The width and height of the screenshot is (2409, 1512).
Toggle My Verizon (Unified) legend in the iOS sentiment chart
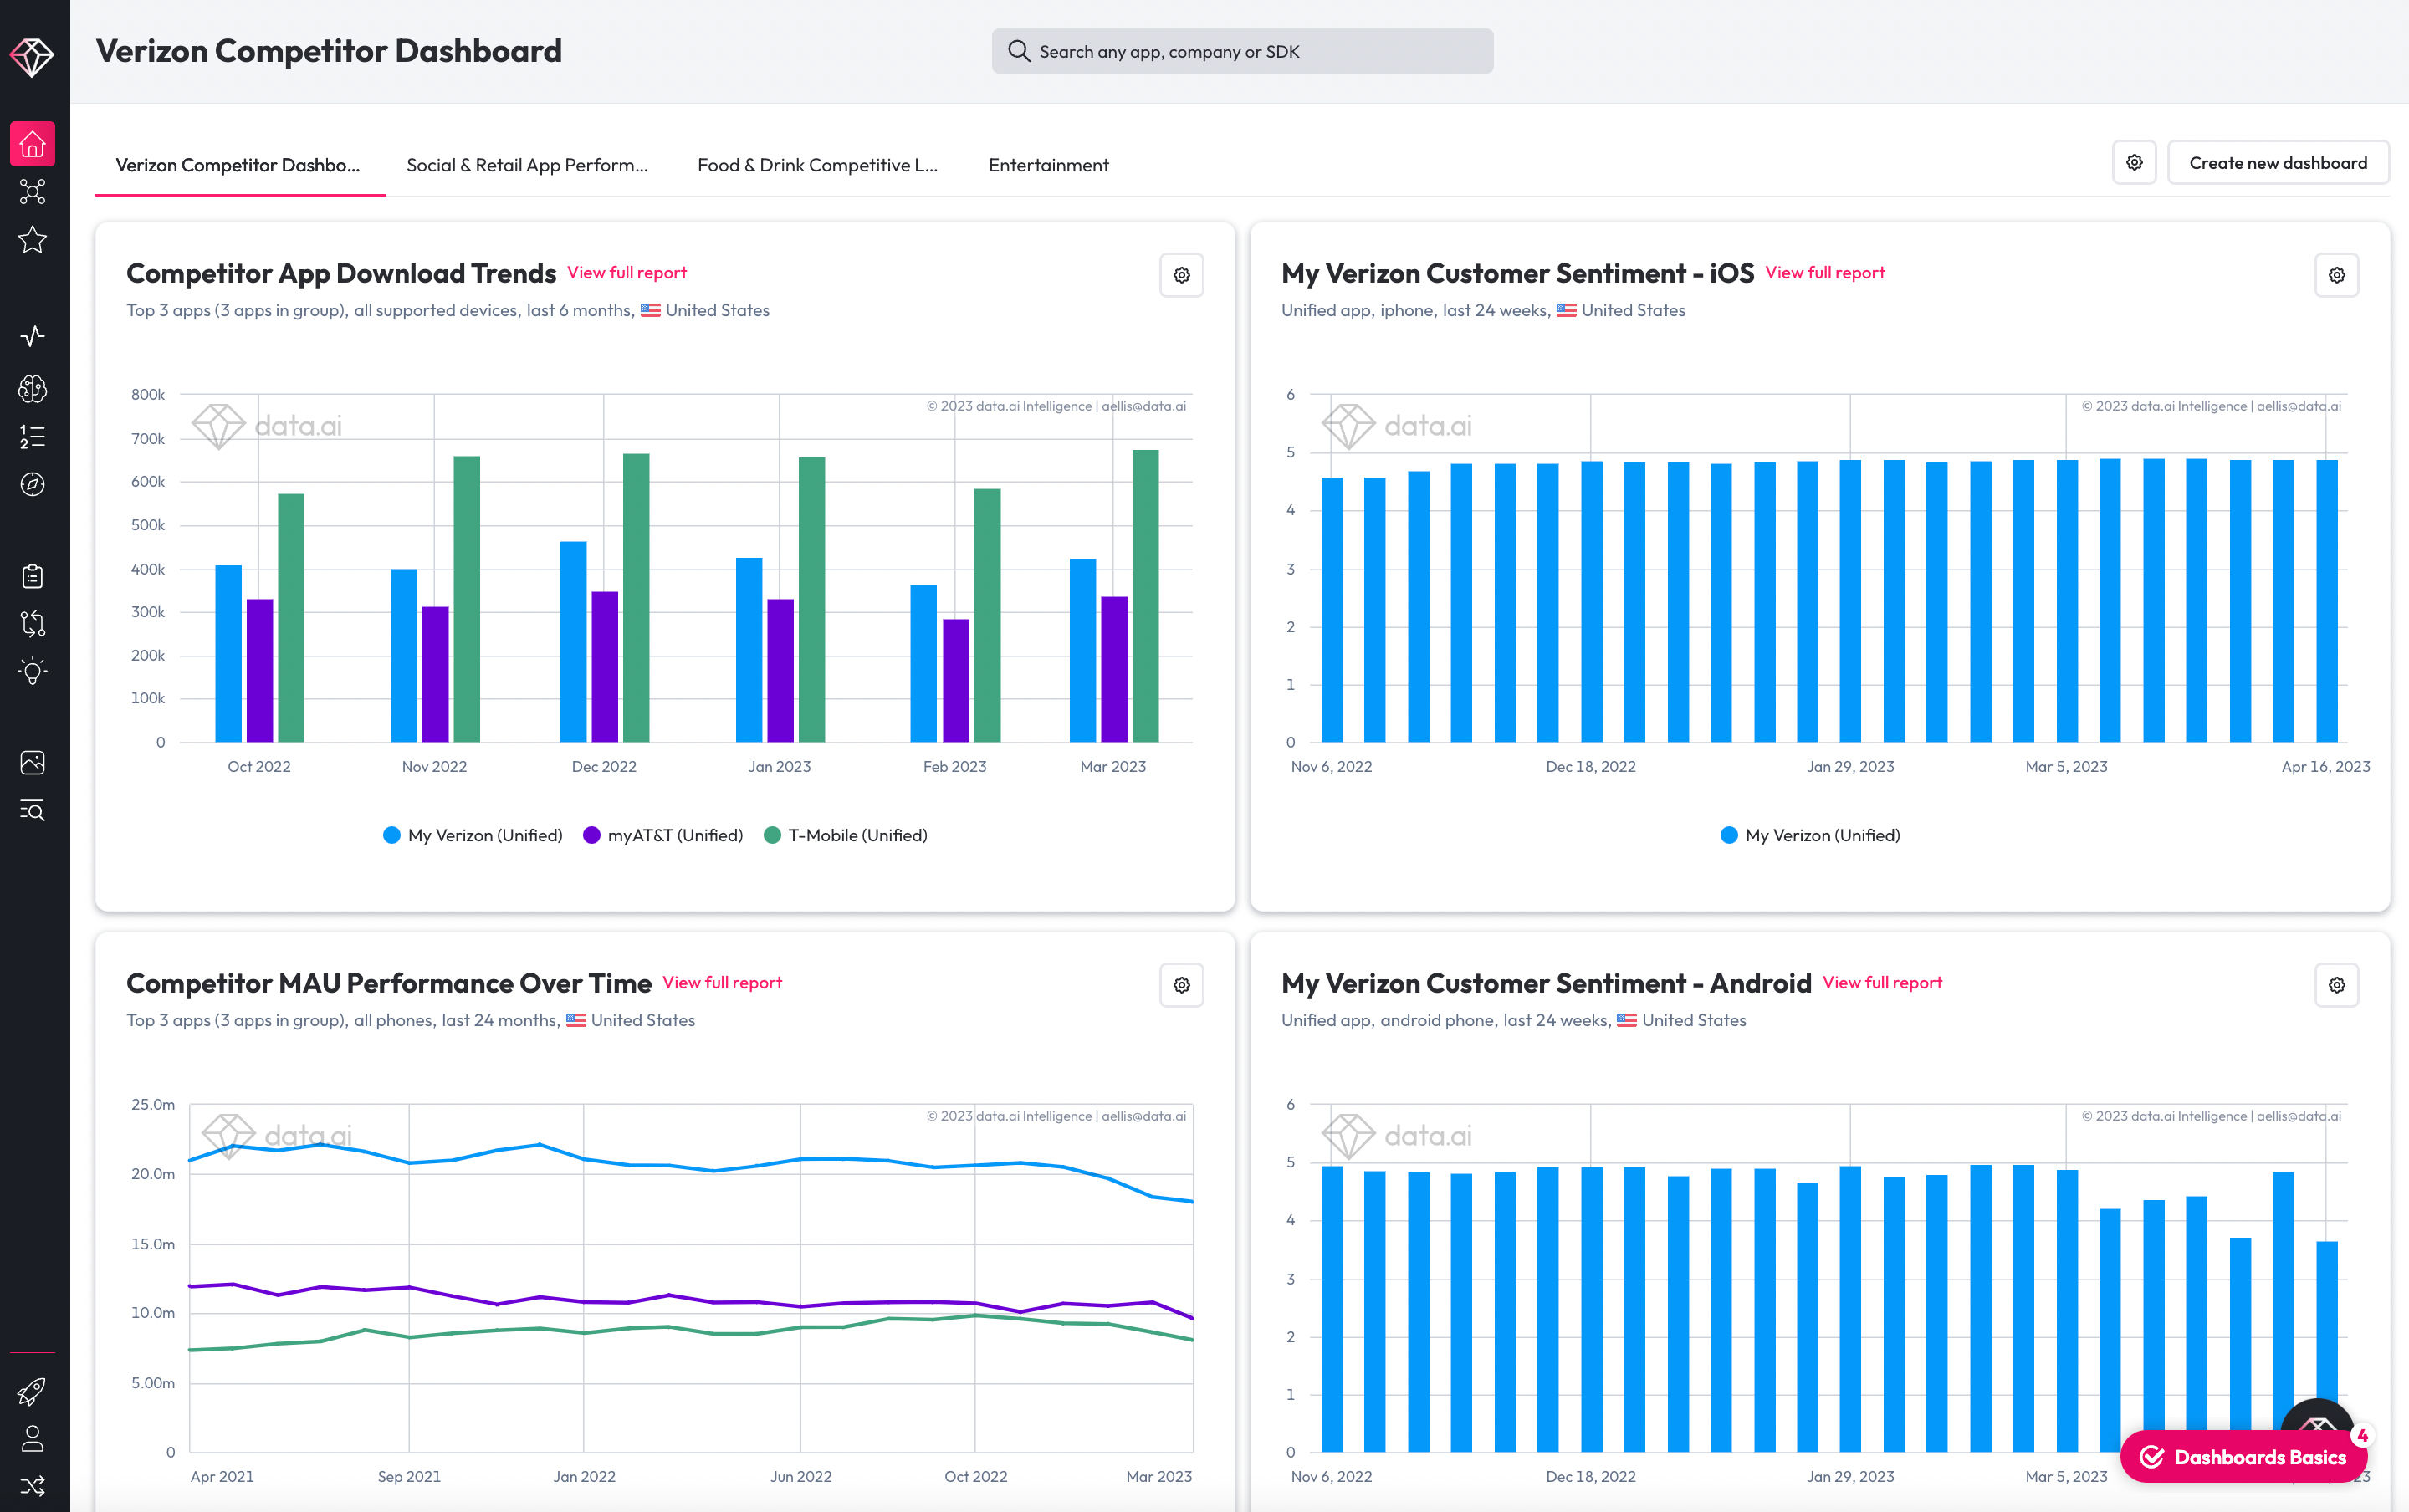pyautogui.click(x=1810, y=835)
